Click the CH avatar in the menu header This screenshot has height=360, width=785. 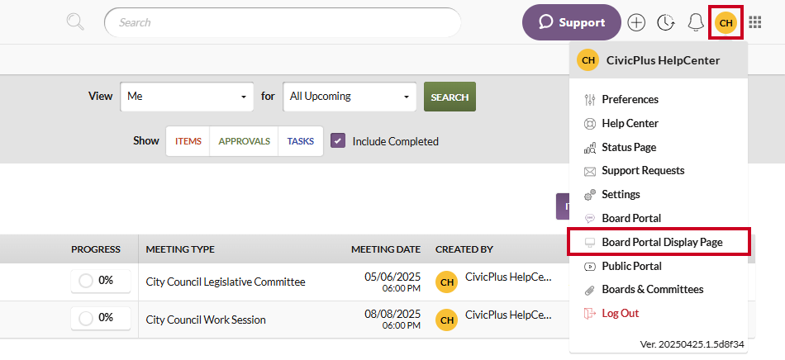click(588, 60)
